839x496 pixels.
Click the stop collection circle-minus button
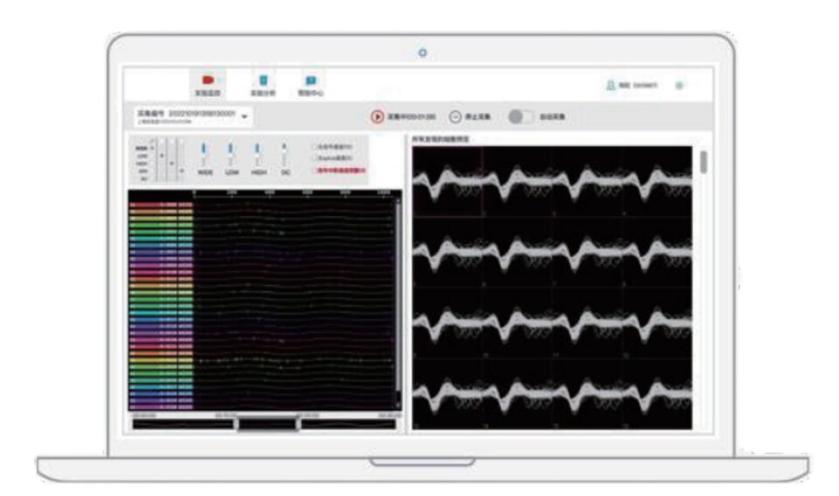tap(454, 116)
